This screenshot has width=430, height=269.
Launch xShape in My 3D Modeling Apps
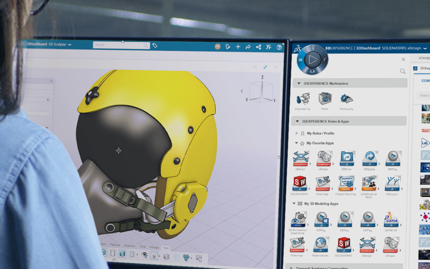click(391, 245)
